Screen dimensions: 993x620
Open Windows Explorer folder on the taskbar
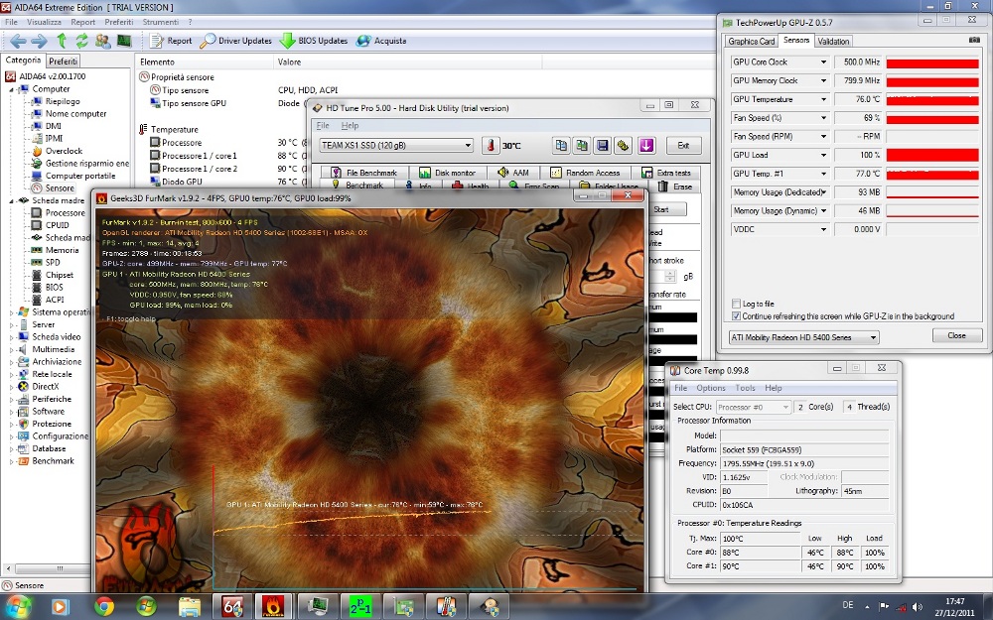(190, 607)
